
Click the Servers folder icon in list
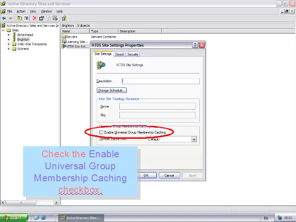click(x=64, y=37)
